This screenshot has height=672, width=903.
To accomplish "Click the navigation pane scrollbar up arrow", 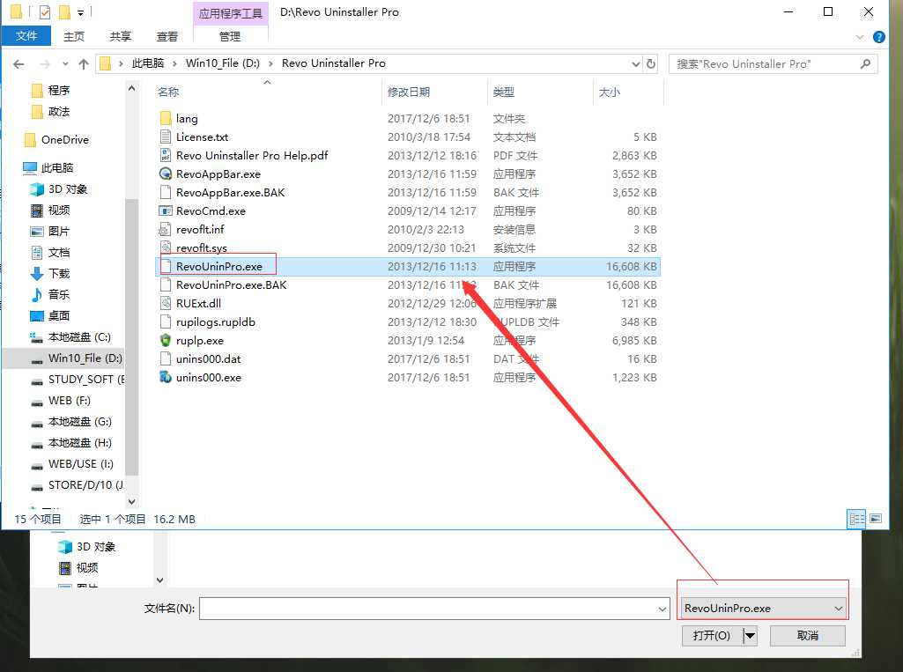I will (132, 88).
